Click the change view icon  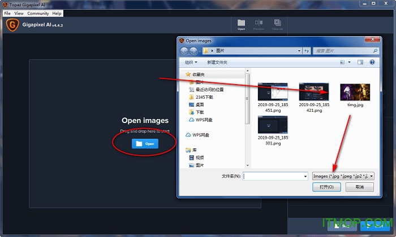[342, 62]
